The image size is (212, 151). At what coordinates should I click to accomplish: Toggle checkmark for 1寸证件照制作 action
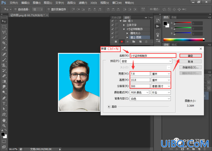(x=112, y=29)
